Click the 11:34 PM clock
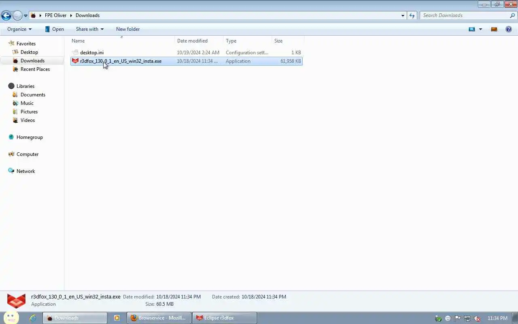 pos(497,318)
